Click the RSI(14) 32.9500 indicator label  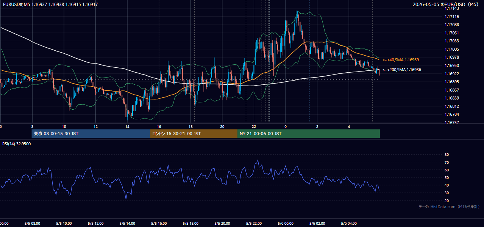point(17,144)
